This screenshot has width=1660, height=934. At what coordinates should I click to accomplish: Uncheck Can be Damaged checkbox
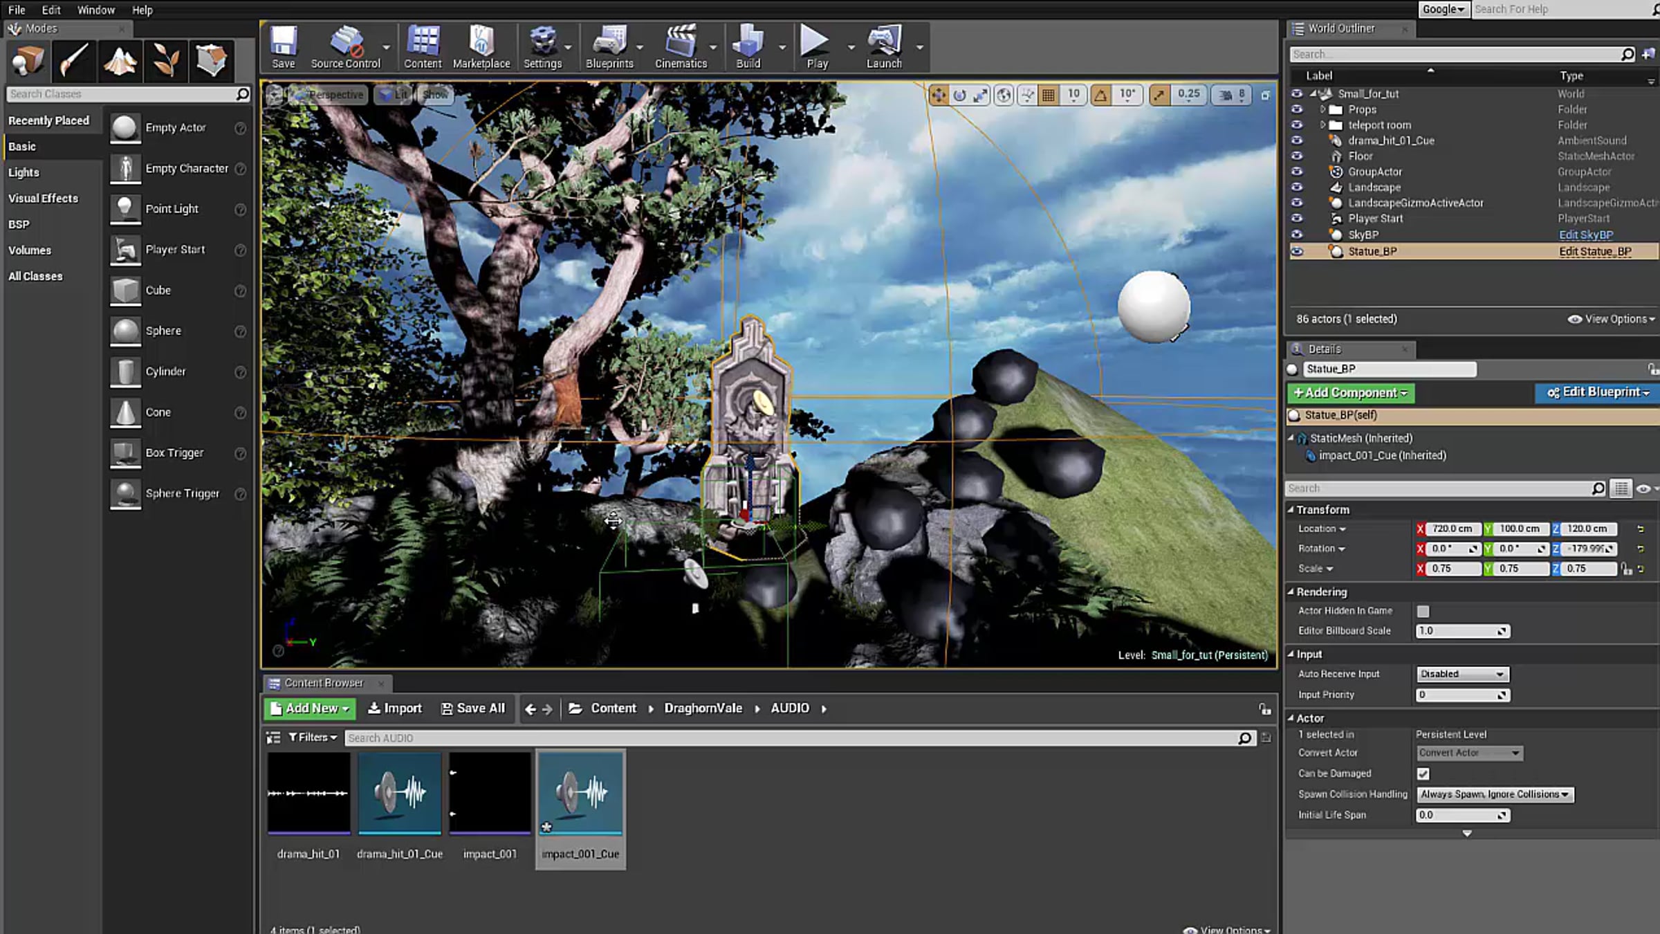(x=1423, y=773)
